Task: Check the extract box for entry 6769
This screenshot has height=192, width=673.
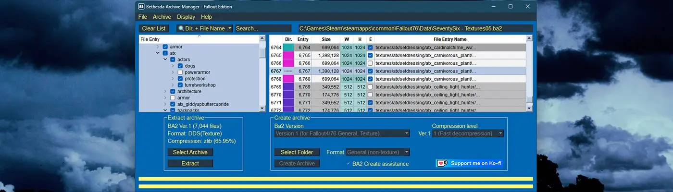Action: coord(370,87)
